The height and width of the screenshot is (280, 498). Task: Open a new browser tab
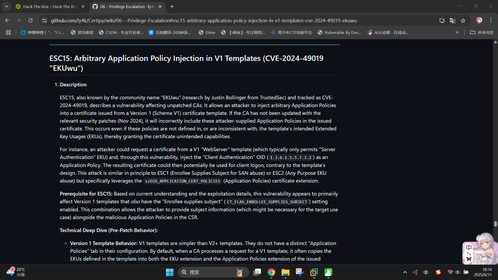click(x=172, y=6)
